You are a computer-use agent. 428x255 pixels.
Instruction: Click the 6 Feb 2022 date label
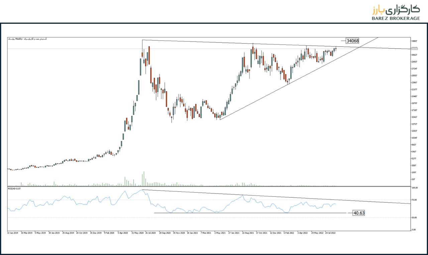pyautogui.click(x=289, y=232)
